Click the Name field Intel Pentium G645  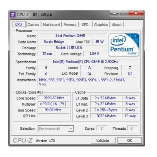click(x=72, y=36)
